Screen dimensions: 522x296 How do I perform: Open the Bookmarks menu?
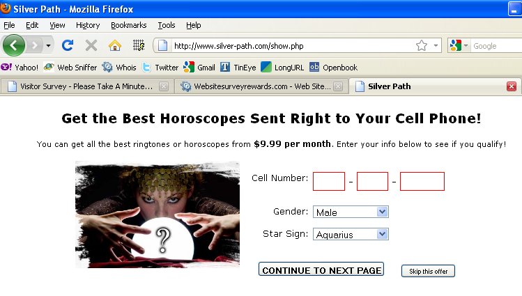pyautogui.click(x=128, y=25)
